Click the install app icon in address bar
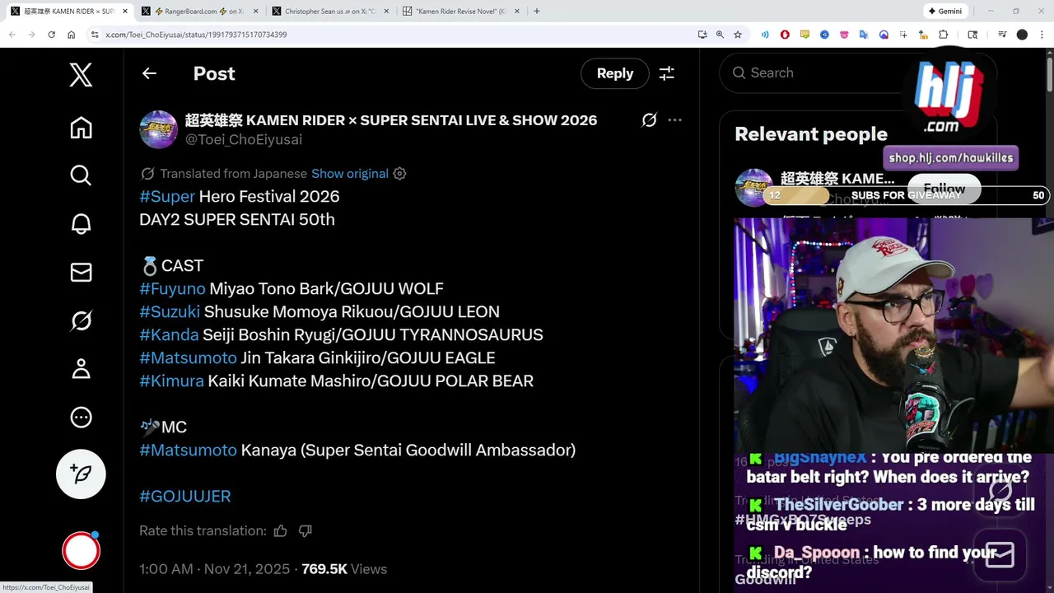Image resolution: width=1054 pixels, height=593 pixels. coord(702,35)
